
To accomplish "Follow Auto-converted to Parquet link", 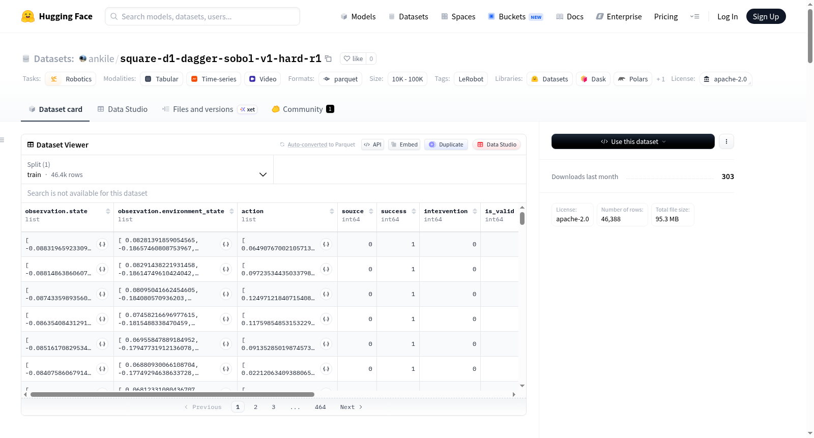I will (307, 144).
